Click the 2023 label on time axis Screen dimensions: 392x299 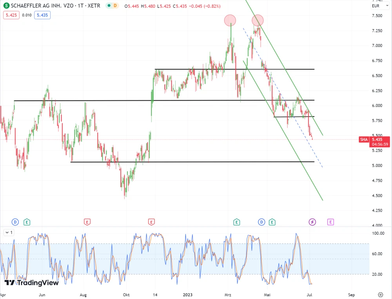(187, 295)
